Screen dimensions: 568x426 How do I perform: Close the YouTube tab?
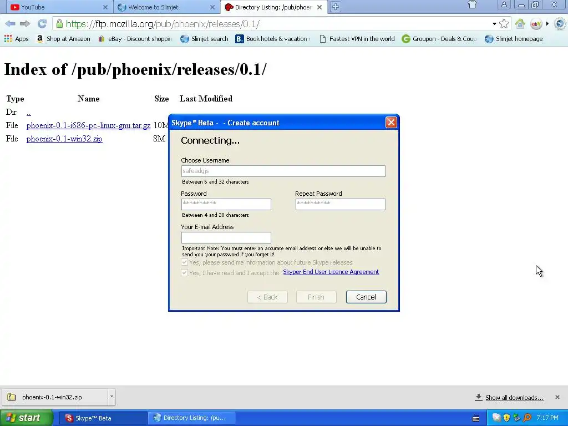pyautogui.click(x=105, y=7)
